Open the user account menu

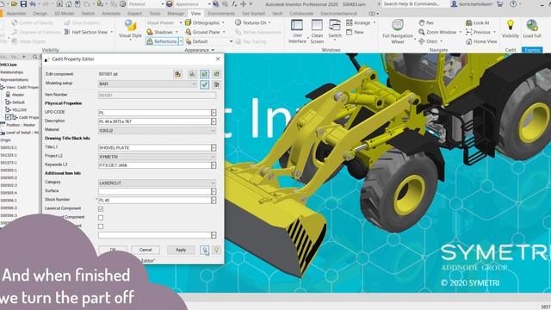pyautogui.click(x=473, y=3)
